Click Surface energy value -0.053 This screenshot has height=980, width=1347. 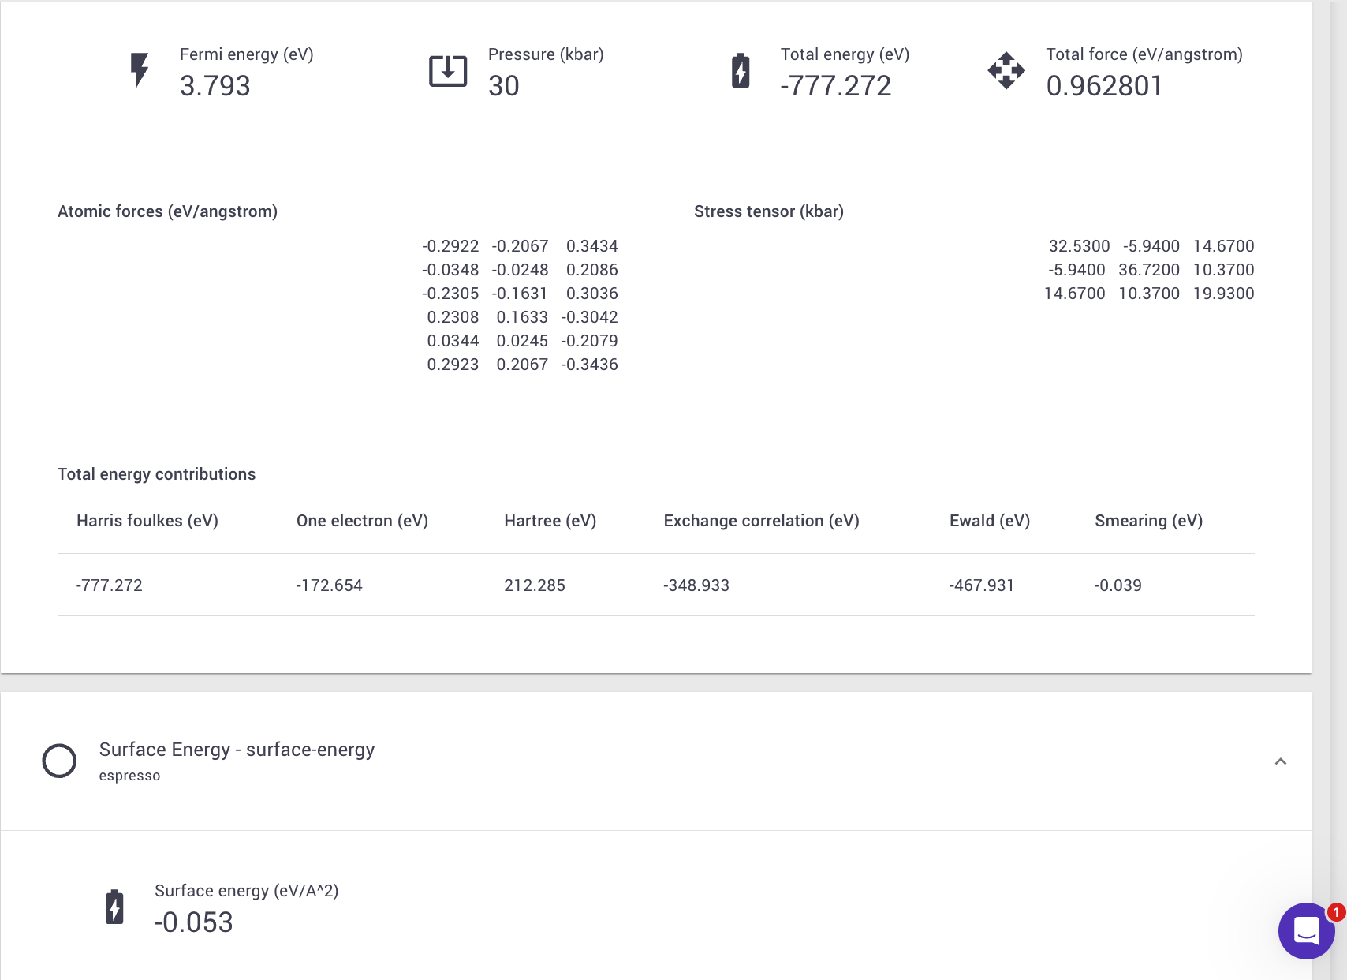[194, 922]
